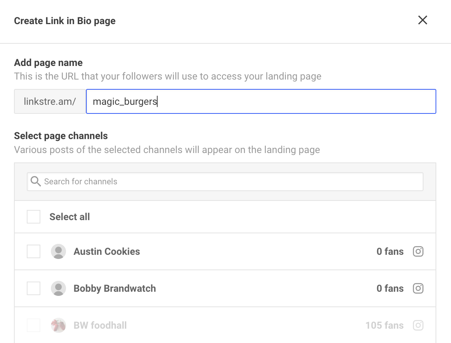The image size is (451, 343).
Task: Check the Austin Cookies channel box
Action: [34, 251]
